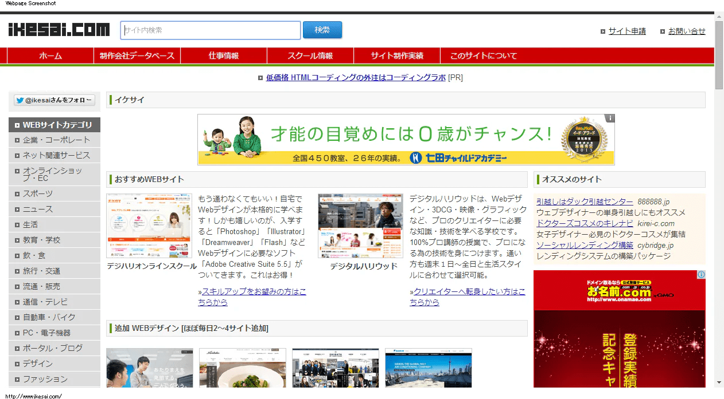
Task: Open the 低価格 HTMLコーディング promo link
Action: click(356, 77)
